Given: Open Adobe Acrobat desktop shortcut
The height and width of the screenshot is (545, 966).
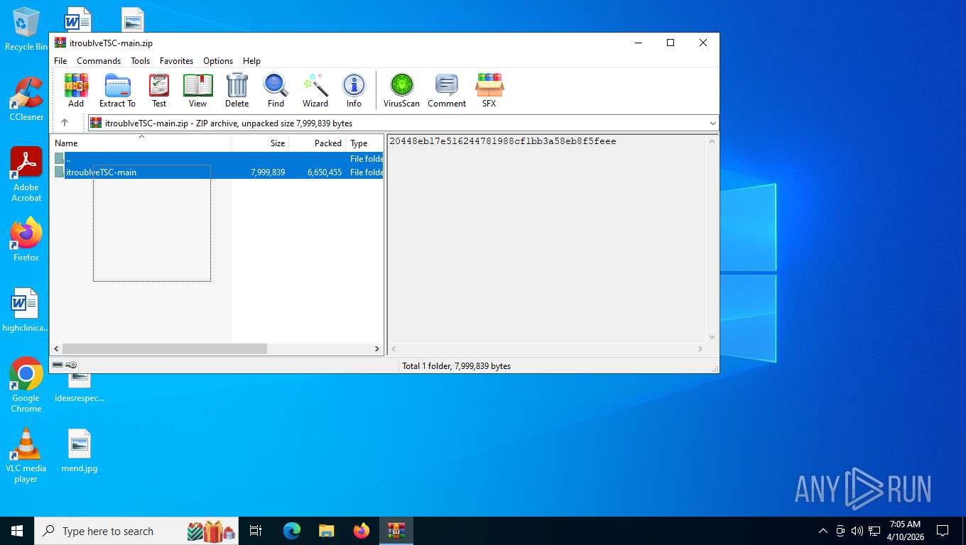Looking at the screenshot, I should coord(26,175).
